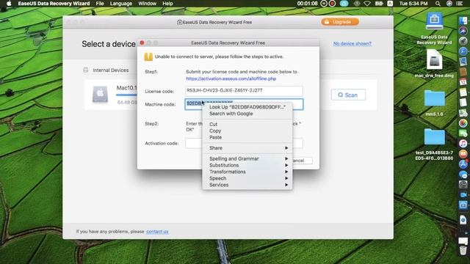470x264 pixels.
Task: Open the Language menu
Action: (x=120, y=4)
